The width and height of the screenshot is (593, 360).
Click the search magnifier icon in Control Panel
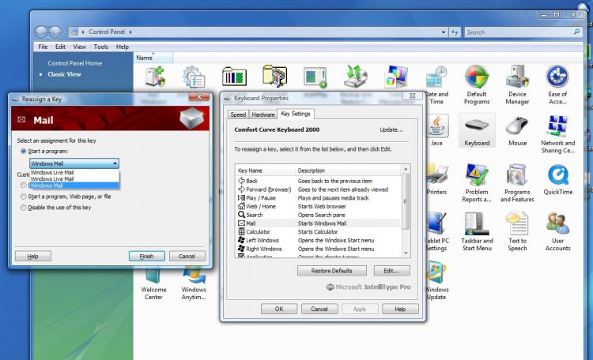576,32
